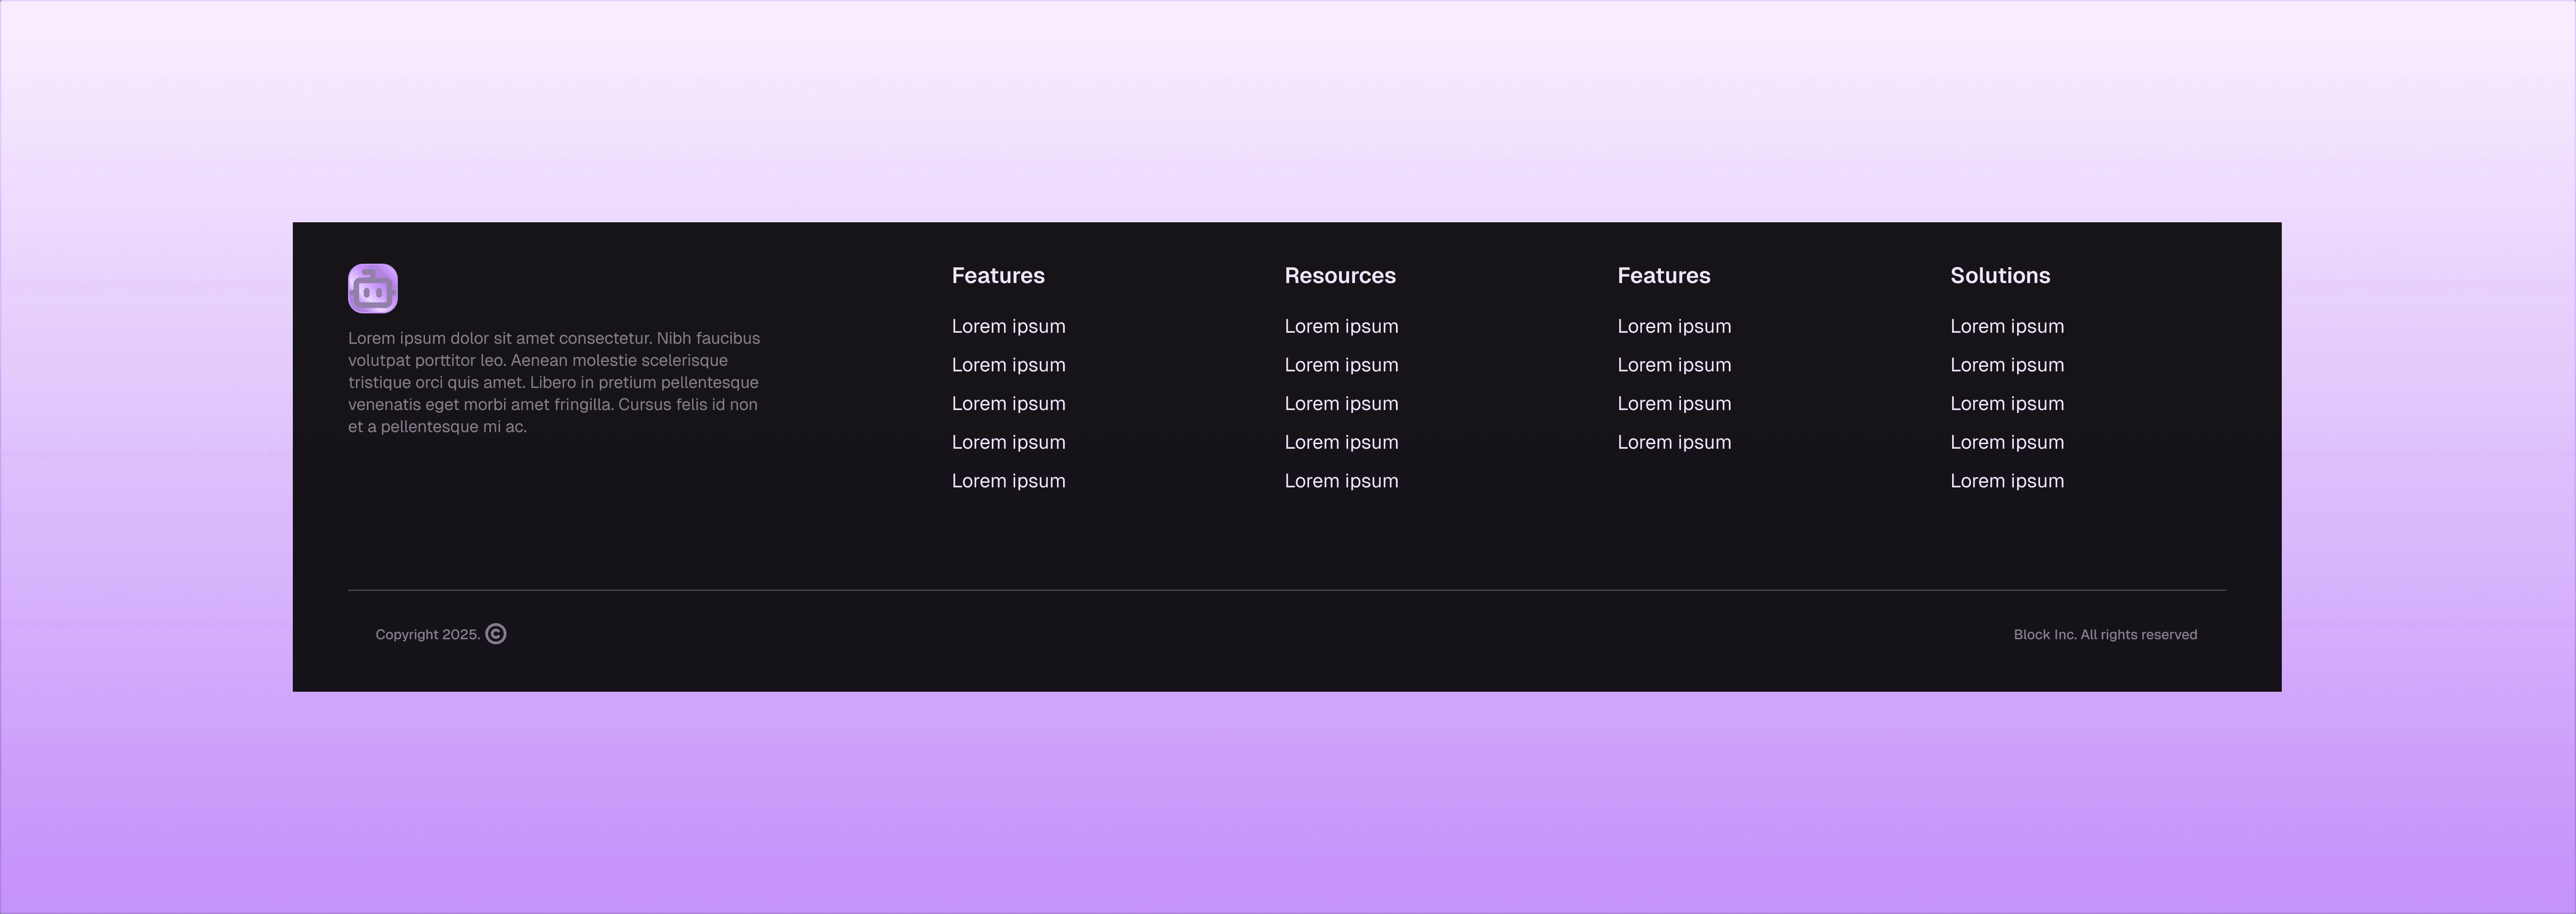Viewport: 2576px width, 914px height.
Task: Click the copyright symbol icon
Action: (496, 634)
